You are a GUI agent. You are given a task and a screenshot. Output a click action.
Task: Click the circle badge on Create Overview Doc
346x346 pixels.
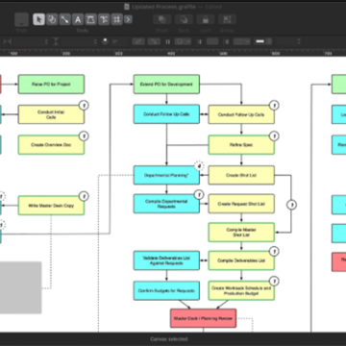84,136
